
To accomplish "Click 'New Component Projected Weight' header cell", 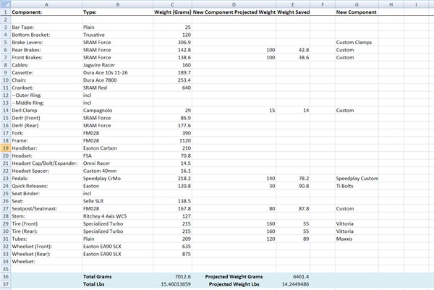I will pyautogui.click(x=234, y=12).
